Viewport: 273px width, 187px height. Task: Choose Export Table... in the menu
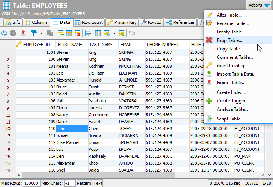pos(231,83)
